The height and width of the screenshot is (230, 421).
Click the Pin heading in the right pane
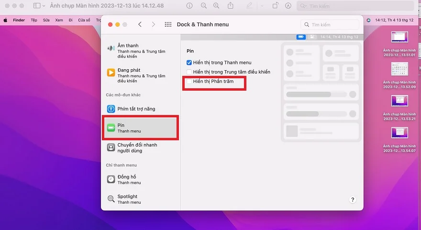pos(190,51)
